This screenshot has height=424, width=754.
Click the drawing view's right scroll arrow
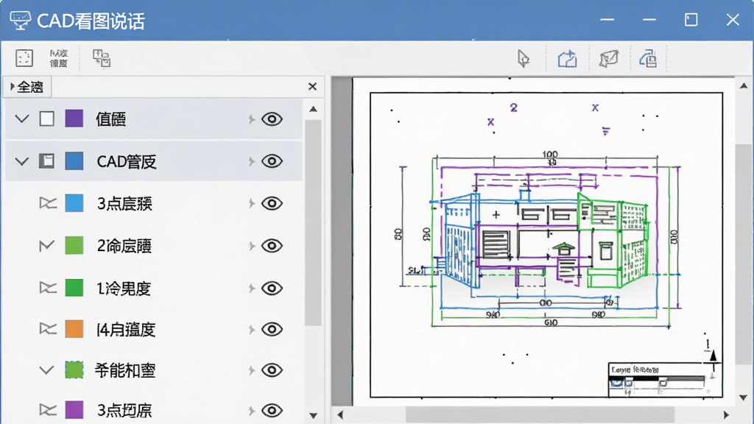coord(726,415)
